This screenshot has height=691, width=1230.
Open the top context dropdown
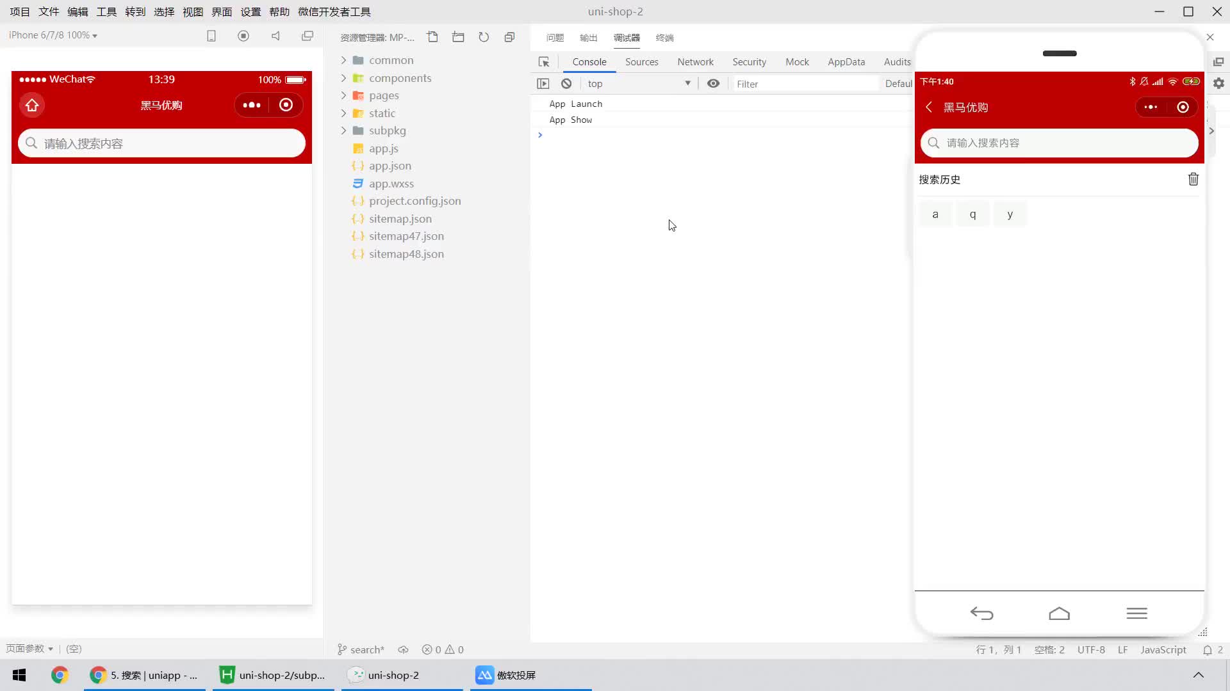point(639,84)
